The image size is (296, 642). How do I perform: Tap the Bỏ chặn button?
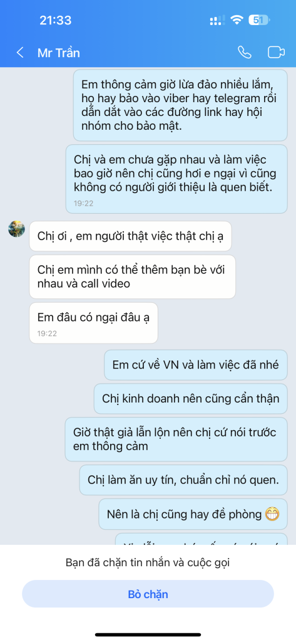148,594
